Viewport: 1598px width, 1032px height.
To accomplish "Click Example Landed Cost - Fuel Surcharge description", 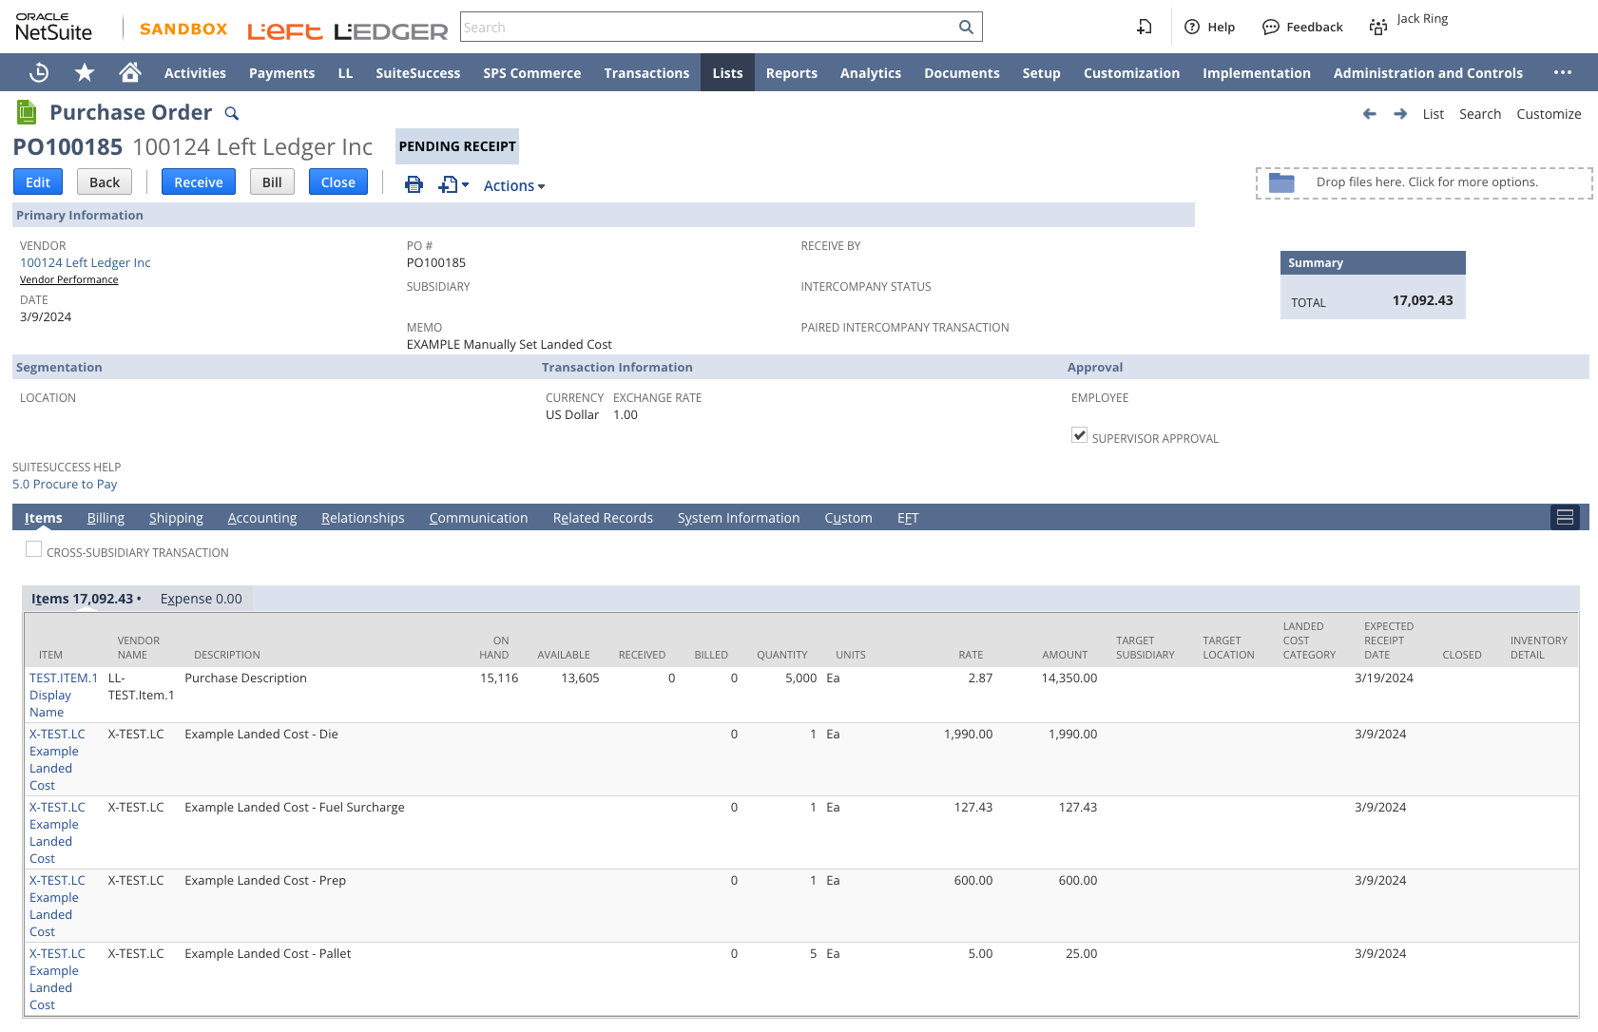I will click(295, 808).
